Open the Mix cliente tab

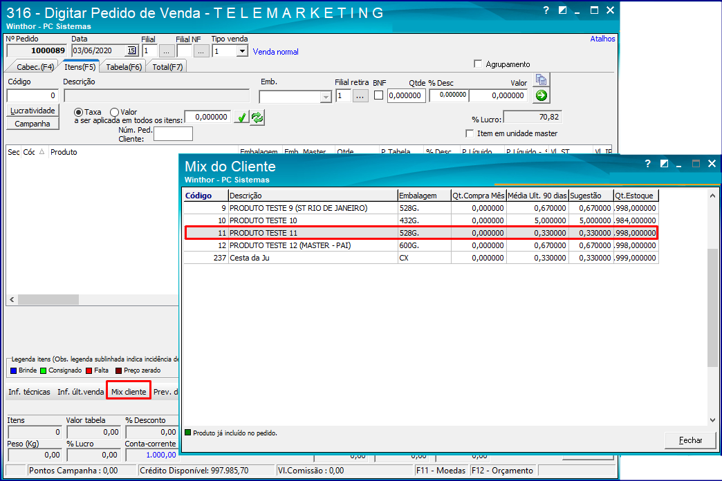[x=129, y=392]
